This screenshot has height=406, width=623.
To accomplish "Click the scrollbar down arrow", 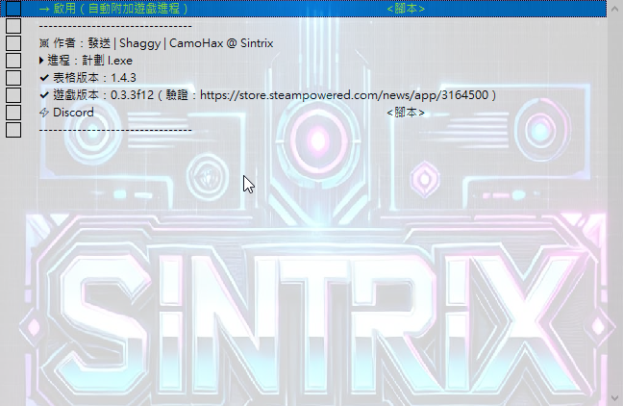I will pos(614,398).
